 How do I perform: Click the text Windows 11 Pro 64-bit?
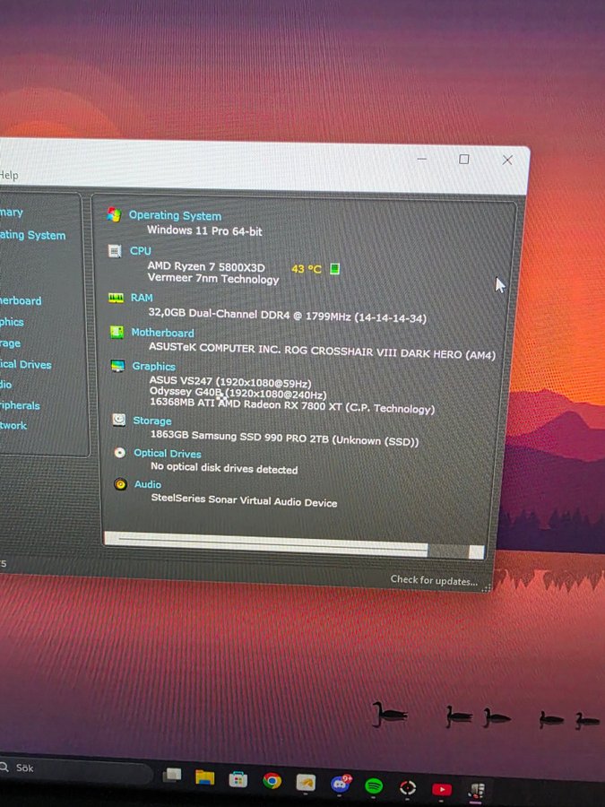(204, 230)
